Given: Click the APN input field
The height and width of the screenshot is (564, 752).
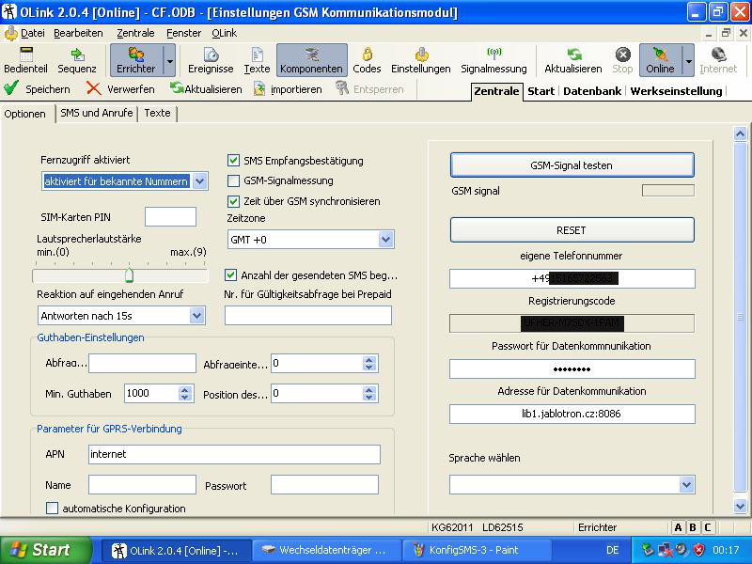Looking at the screenshot, I should tap(234, 455).
